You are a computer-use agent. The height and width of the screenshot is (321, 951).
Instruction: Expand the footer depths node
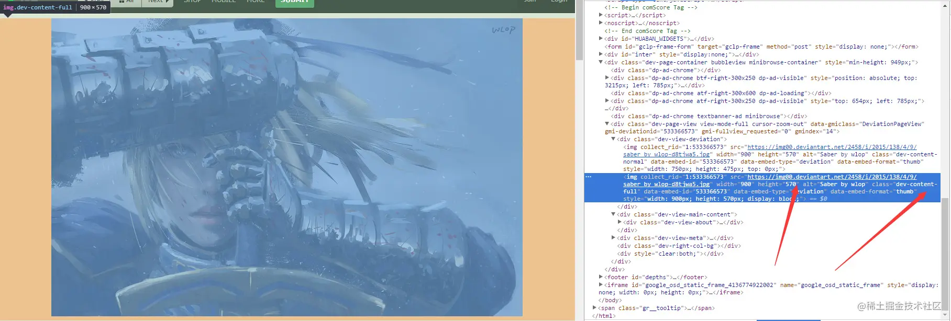click(601, 277)
